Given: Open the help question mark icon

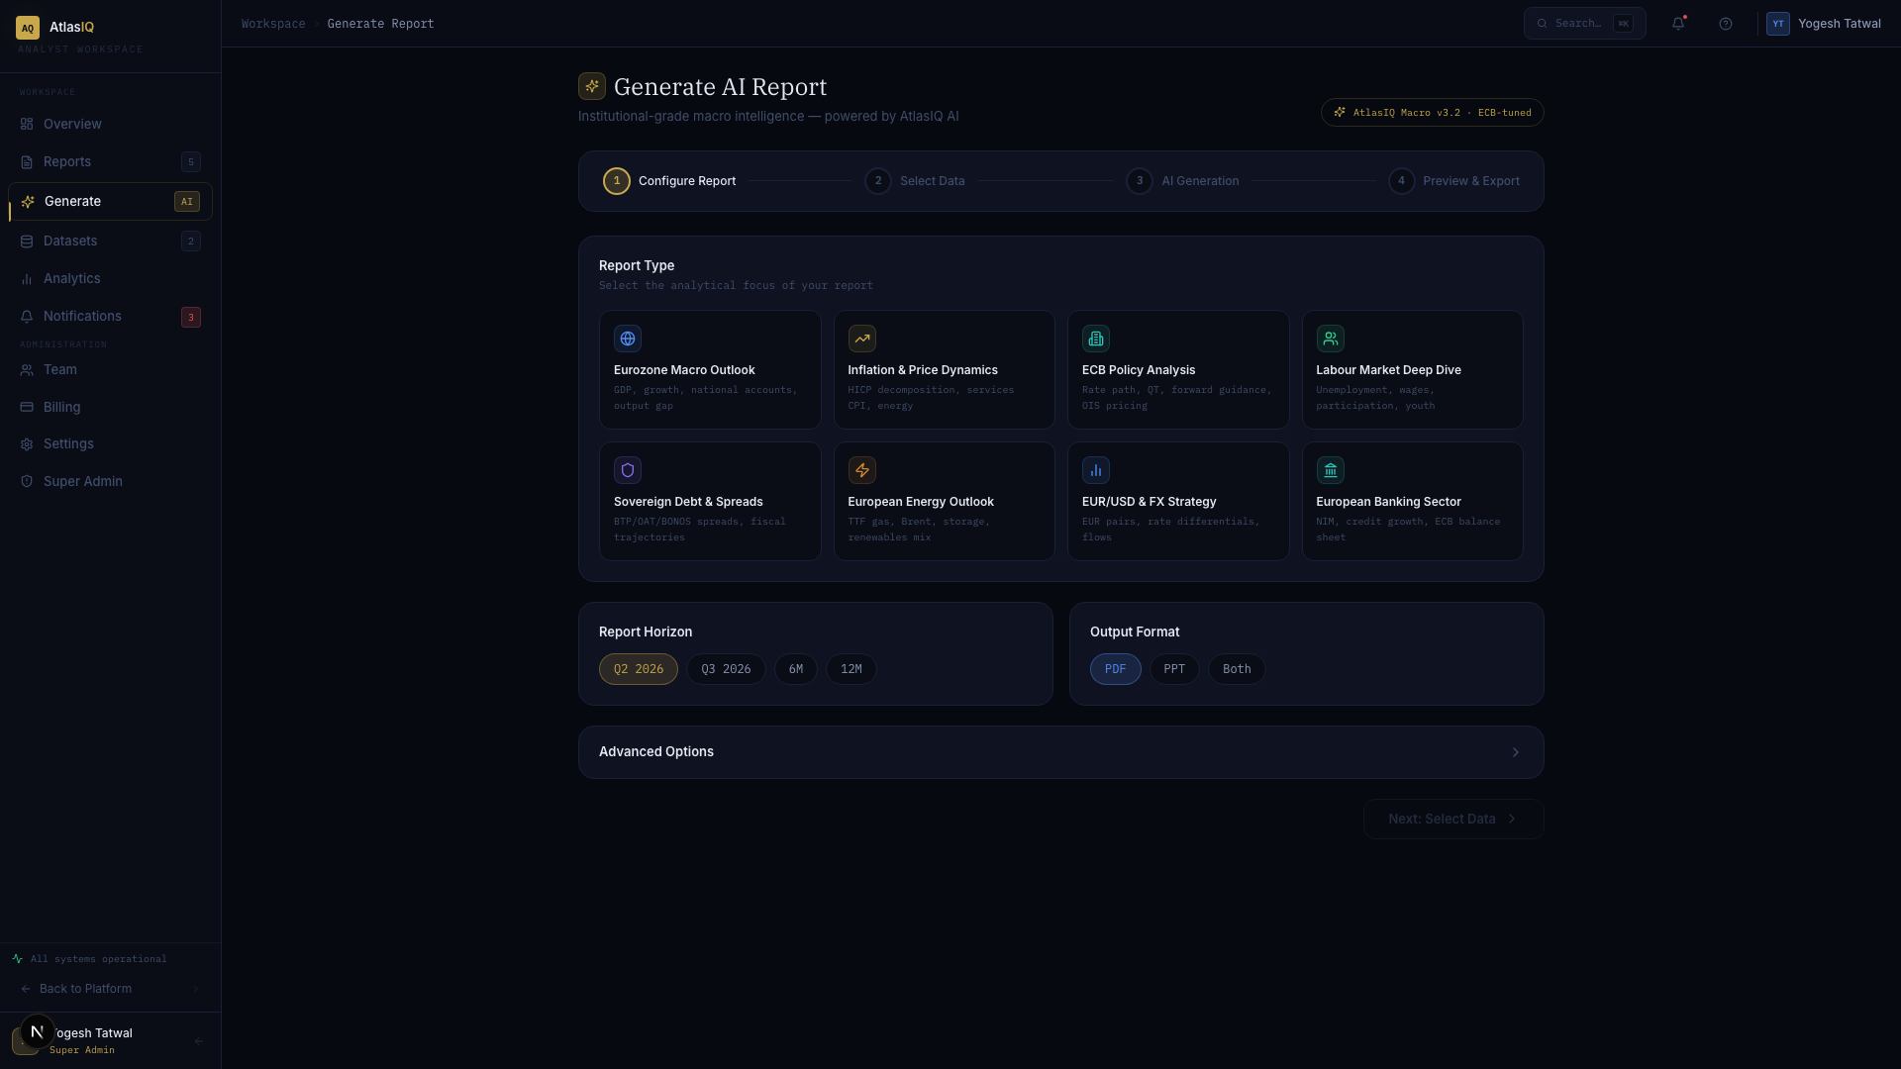Looking at the screenshot, I should click(1726, 24).
